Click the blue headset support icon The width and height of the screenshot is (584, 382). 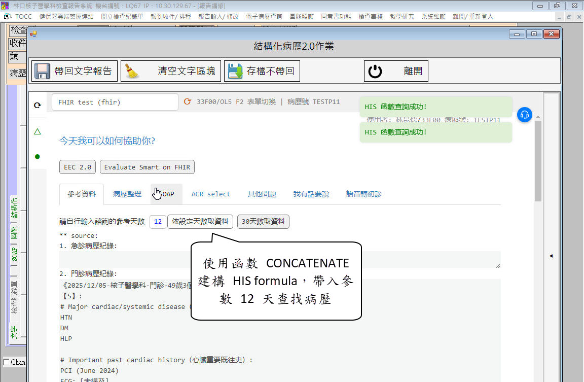[524, 115]
